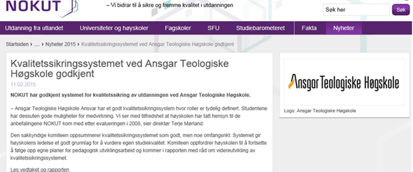The image size is (413, 172).
Task: Focus the 'Søk her' search field
Action: click(356, 10)
